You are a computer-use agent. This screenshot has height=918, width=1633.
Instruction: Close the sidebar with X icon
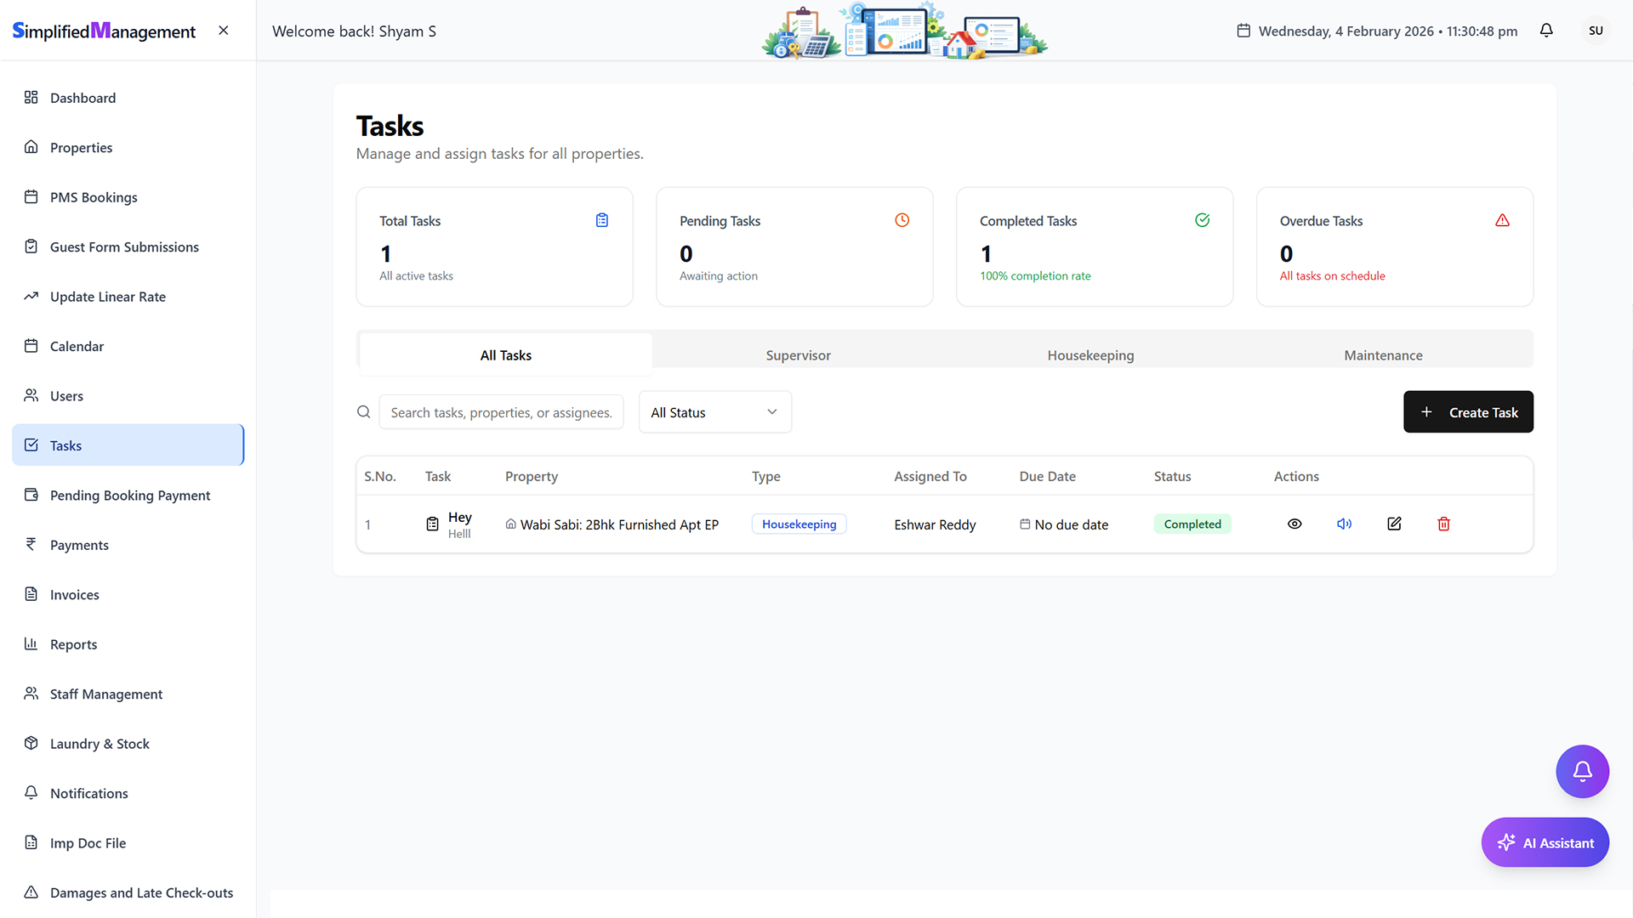(x=224, y=31)
